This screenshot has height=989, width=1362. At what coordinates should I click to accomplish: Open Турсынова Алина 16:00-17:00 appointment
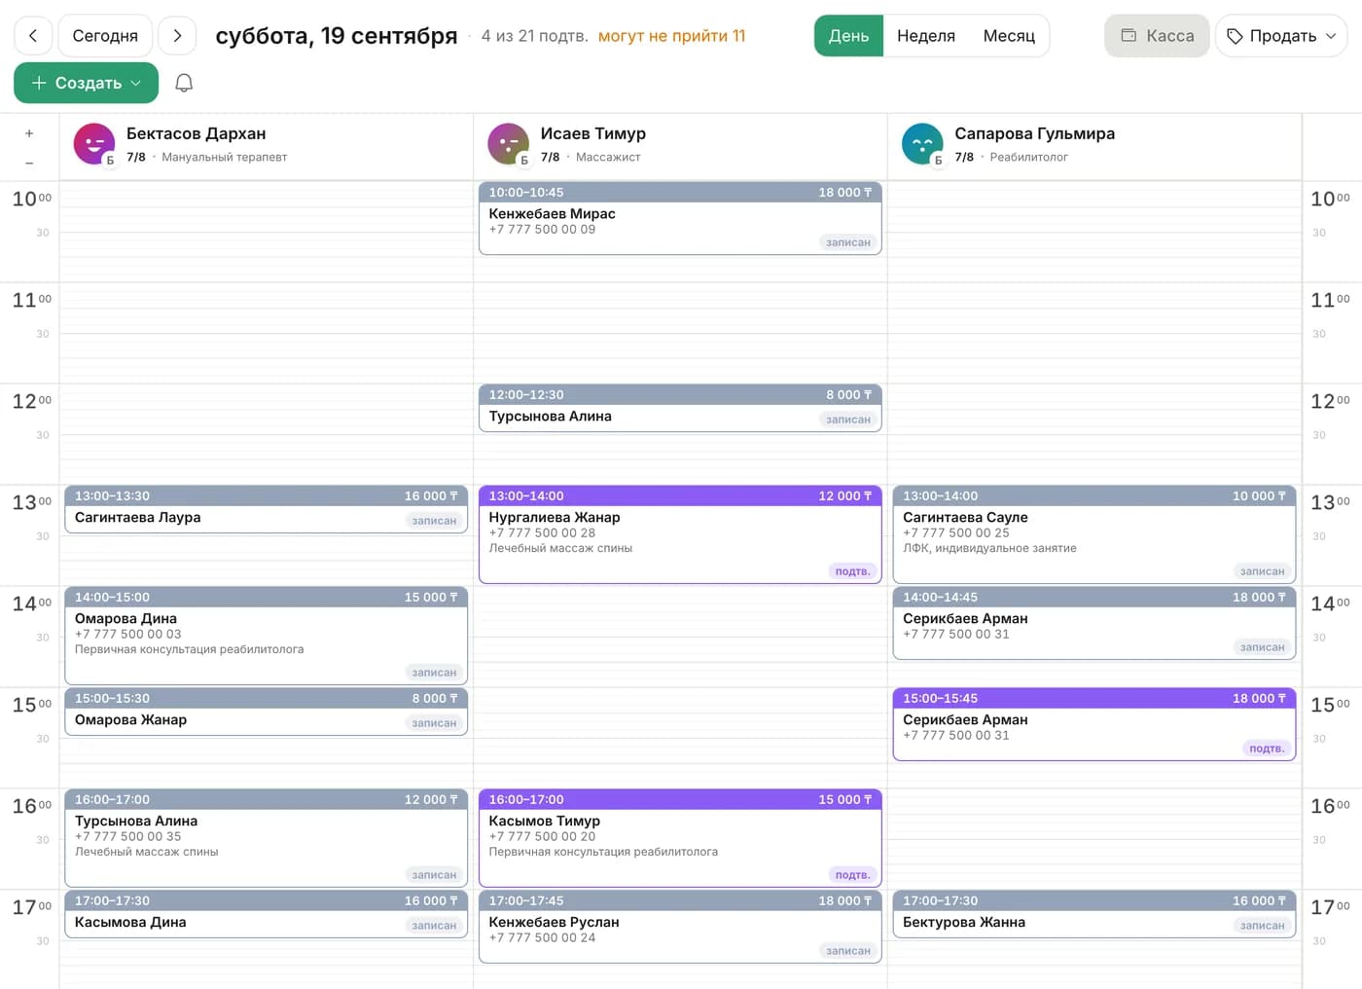click(x=266, y=838)
